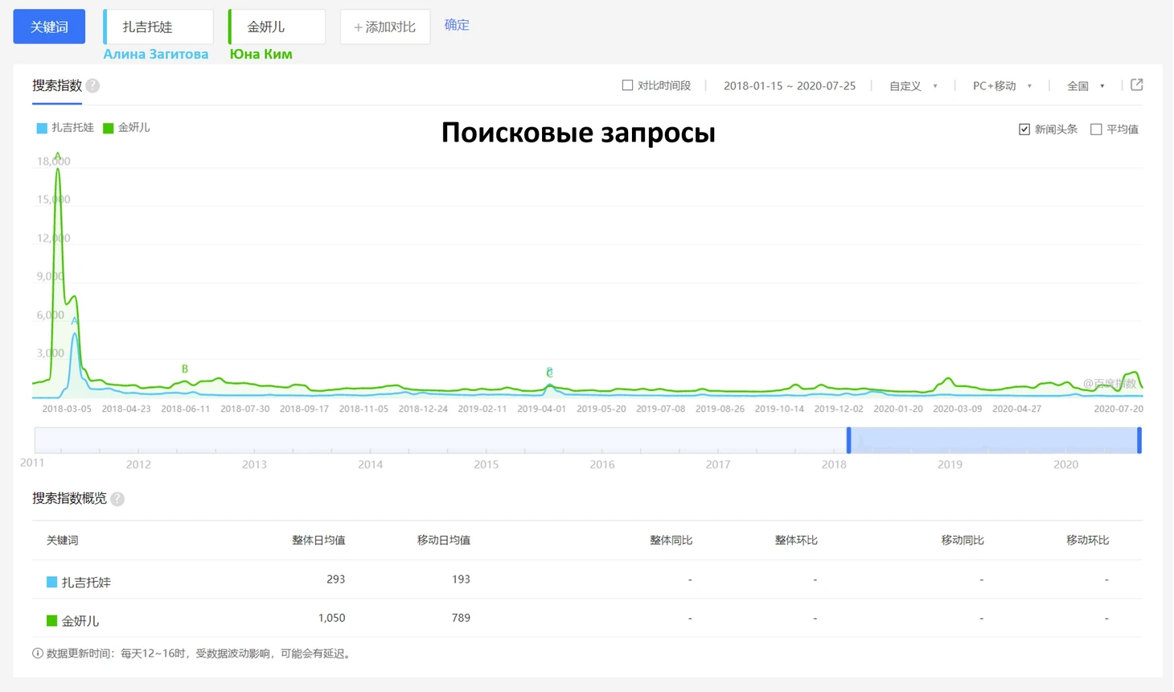Open date range 2018-01-15 ~ 2020-07-25 picker
1174x692 pixels.
[x=789, y=86]
